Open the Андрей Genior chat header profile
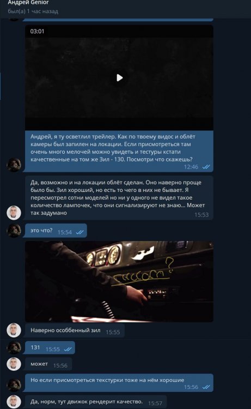Viewport: 251px width, 409px height. tap(28, 3)
